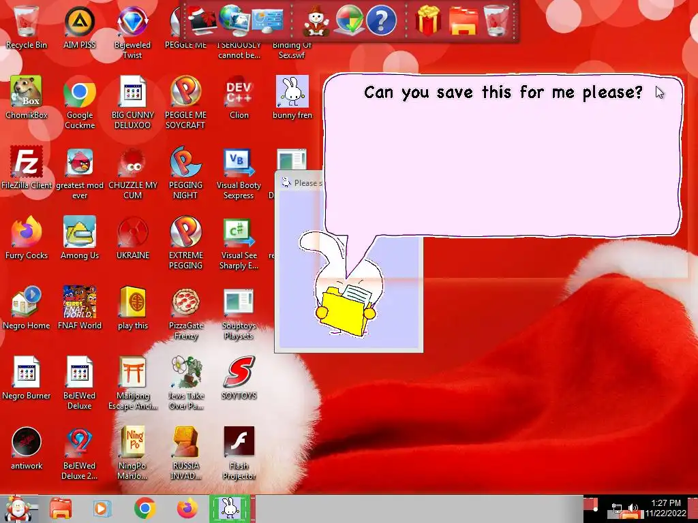Open the volume speaker tray icon
This screenshot has height=523, width=698.
(x=633, y=508)
